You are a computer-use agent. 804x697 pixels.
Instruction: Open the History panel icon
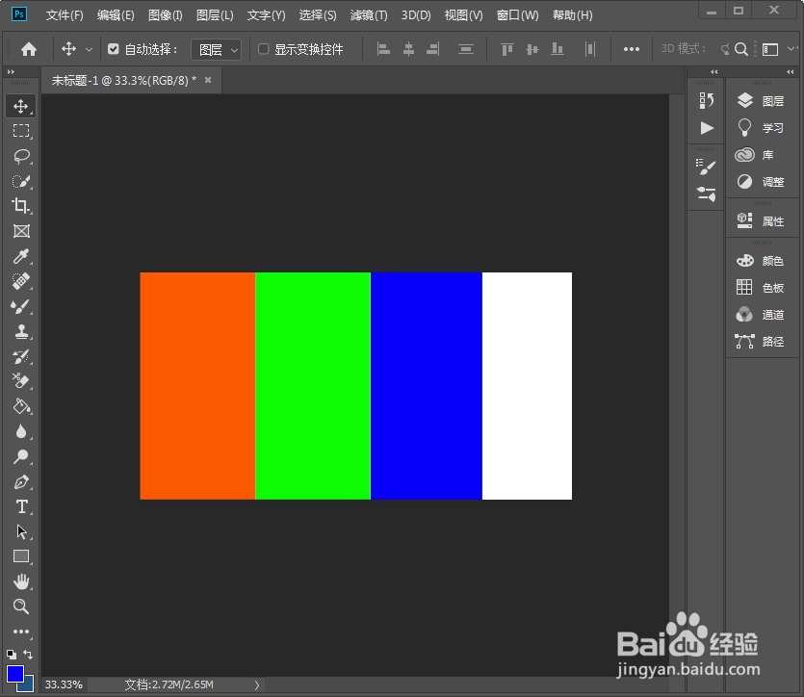click(706, 100)
